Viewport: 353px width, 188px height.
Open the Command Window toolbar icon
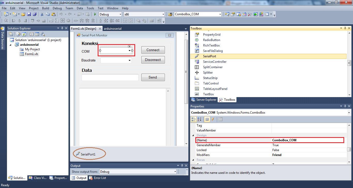(x=267, y=14)
